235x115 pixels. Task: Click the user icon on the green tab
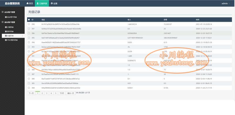pos(38,3)
